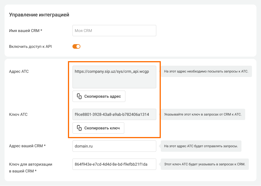Click the copy icon beside Скопировать адрес
This screenshot has height=186, width=261.
pyautogui.click(x=79, y=96)
